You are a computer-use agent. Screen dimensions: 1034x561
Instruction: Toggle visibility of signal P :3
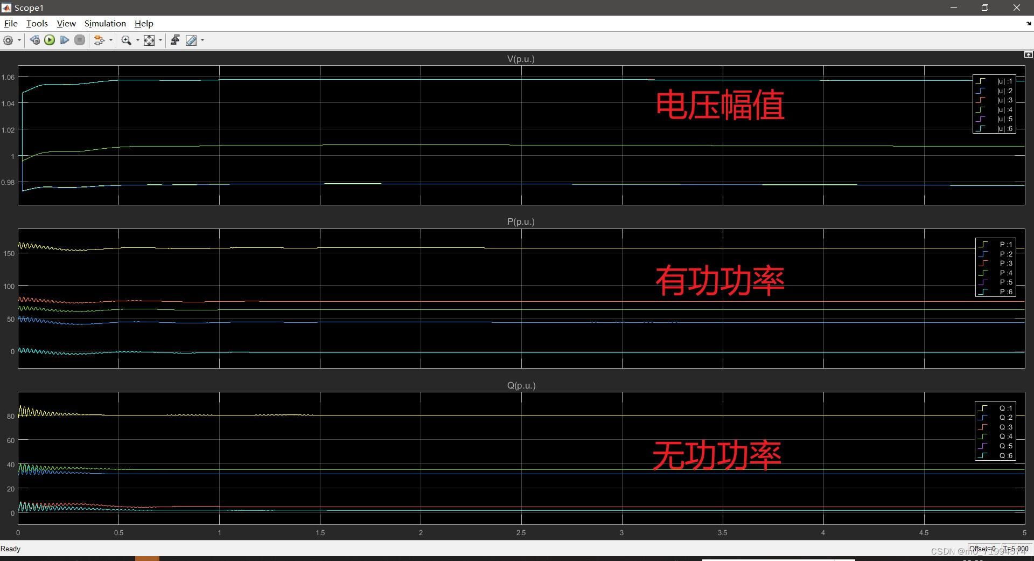point(1005,264)
